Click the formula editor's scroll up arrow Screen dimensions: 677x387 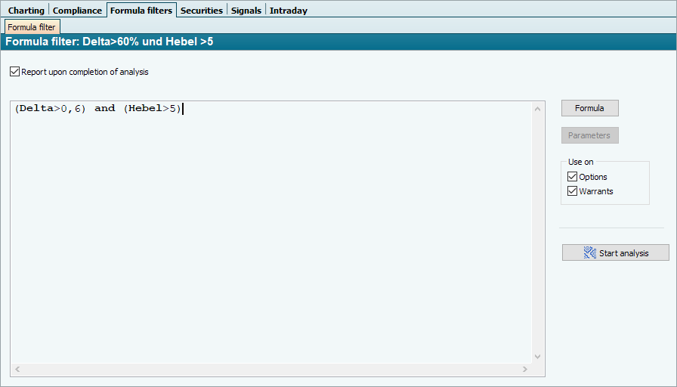point(538,109)
